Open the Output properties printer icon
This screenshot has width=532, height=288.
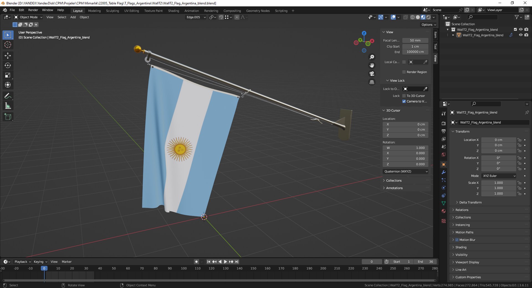(444, 131)
